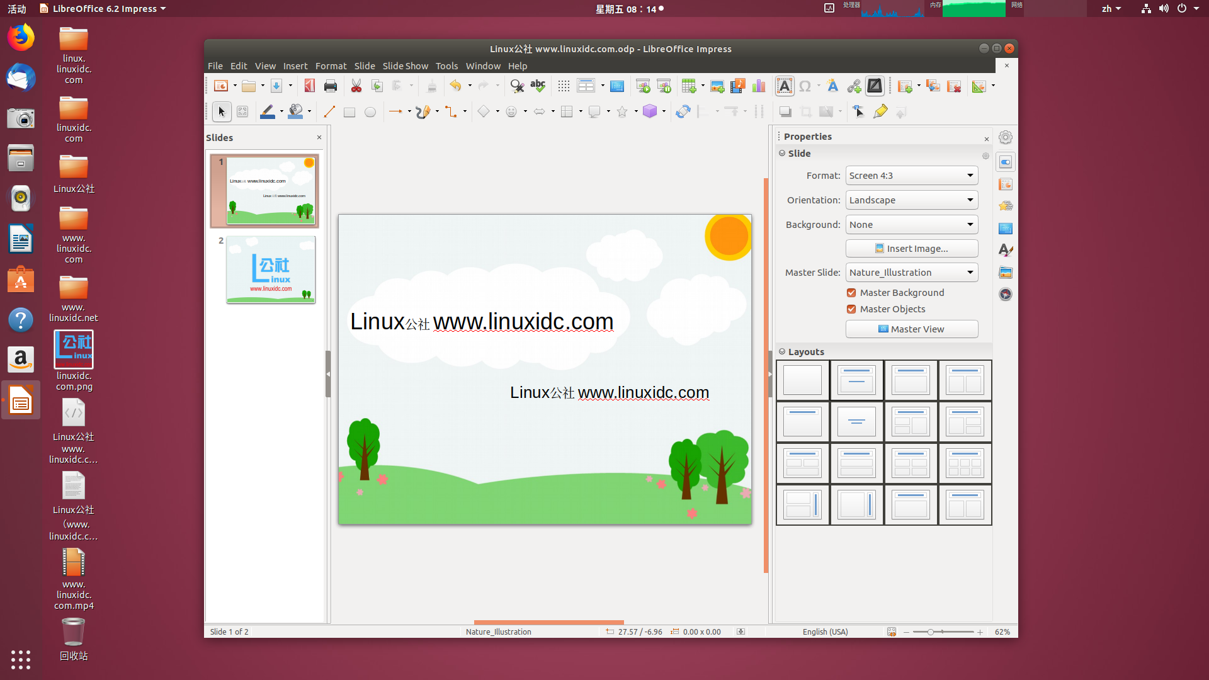Select the Text Box tool in toolbar
Viewport: 1209px width, 680px height.
pos(785,86)
